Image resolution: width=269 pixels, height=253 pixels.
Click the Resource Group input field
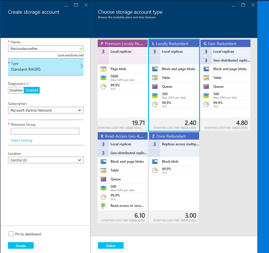45,131
